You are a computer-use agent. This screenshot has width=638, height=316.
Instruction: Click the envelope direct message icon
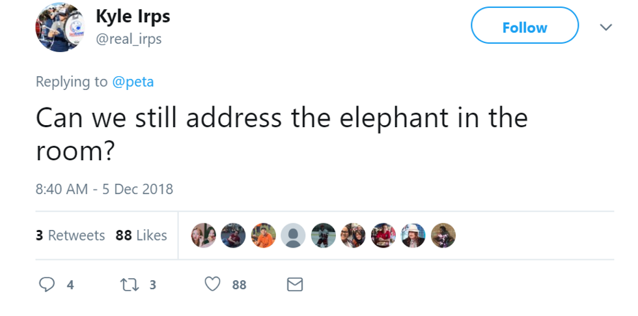click(295, 284)
